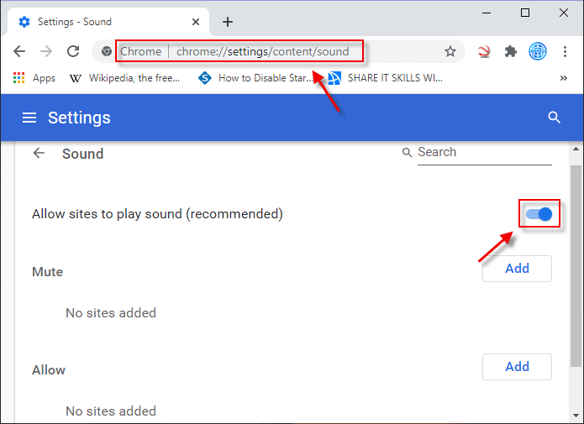Add a site to Allow list
The image size is (584, 424).
click(517, 367)
